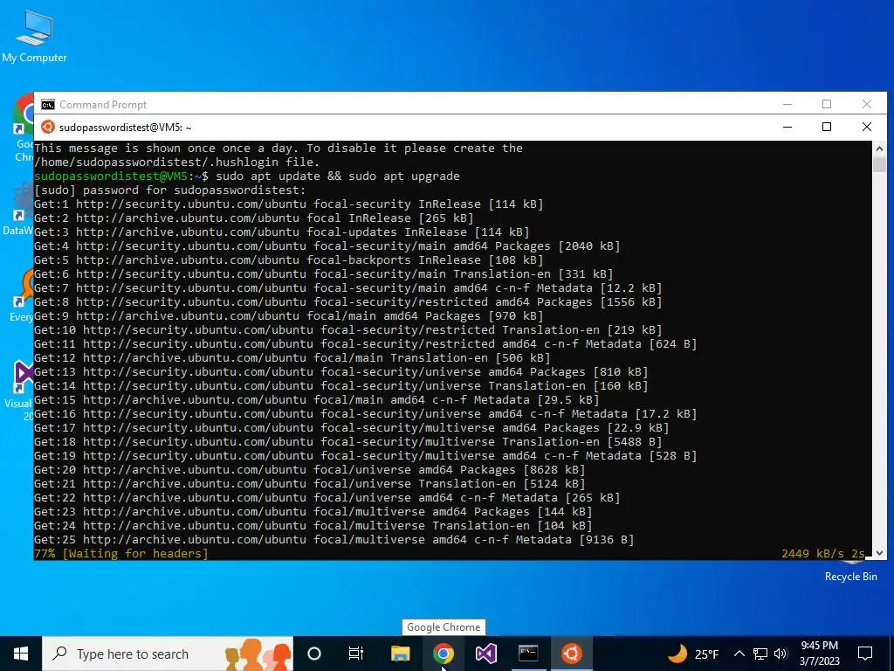This screenshot has width=894, height=671.
Task: Open Visual Studio from the taskbar
Action: point(485,654)
